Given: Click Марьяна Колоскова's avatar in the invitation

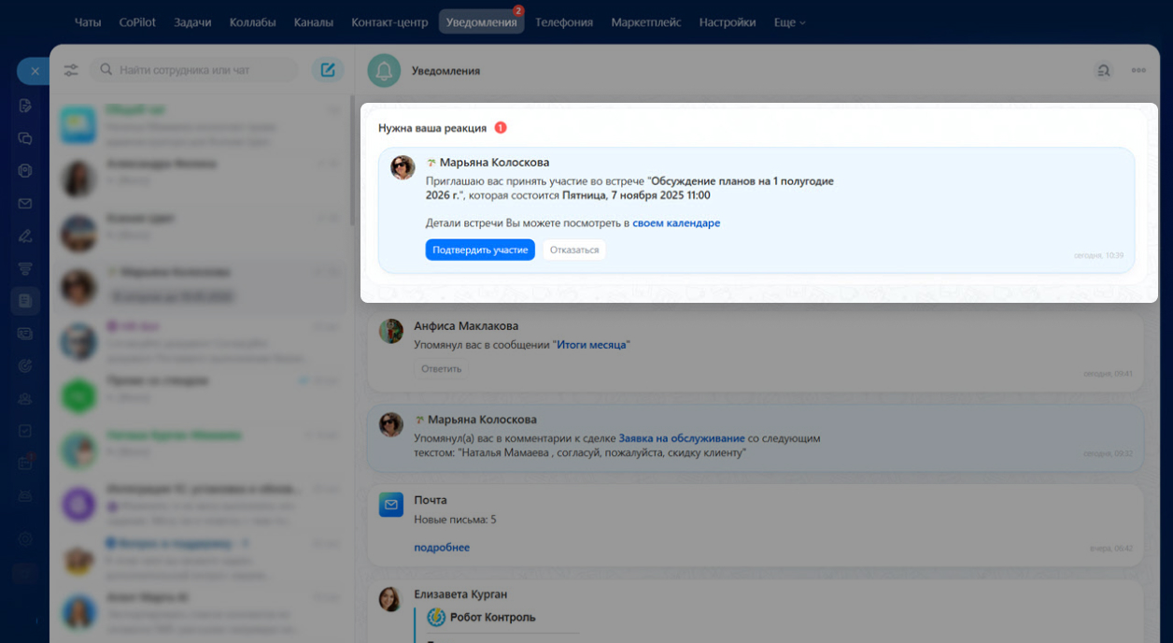Looking at the screenshot, I should (403, 167).
